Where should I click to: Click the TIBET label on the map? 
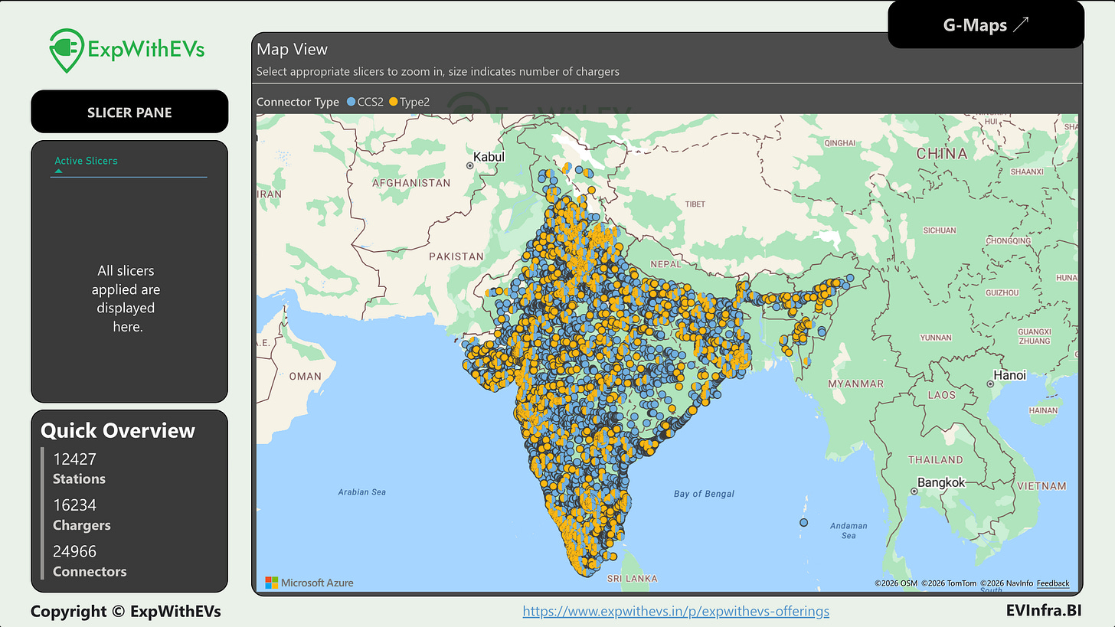695,204
